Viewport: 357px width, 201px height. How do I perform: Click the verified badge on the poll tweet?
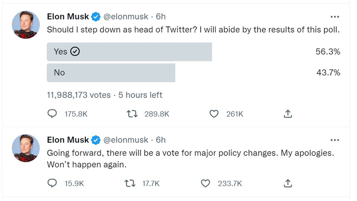(96, 17)
